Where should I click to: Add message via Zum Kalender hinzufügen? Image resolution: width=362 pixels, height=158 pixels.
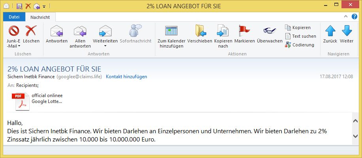point(171,37)
